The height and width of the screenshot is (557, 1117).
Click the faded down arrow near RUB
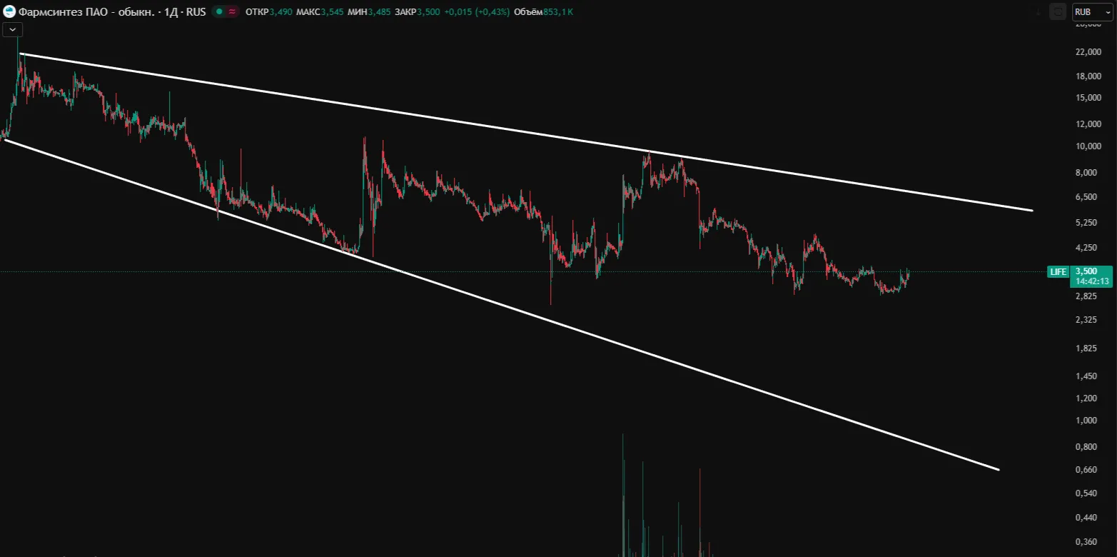1040,12
